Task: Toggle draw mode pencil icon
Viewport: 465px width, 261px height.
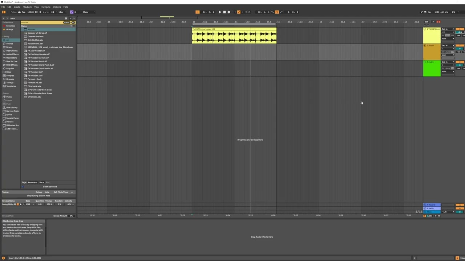Action: click(x=422, y=12)
